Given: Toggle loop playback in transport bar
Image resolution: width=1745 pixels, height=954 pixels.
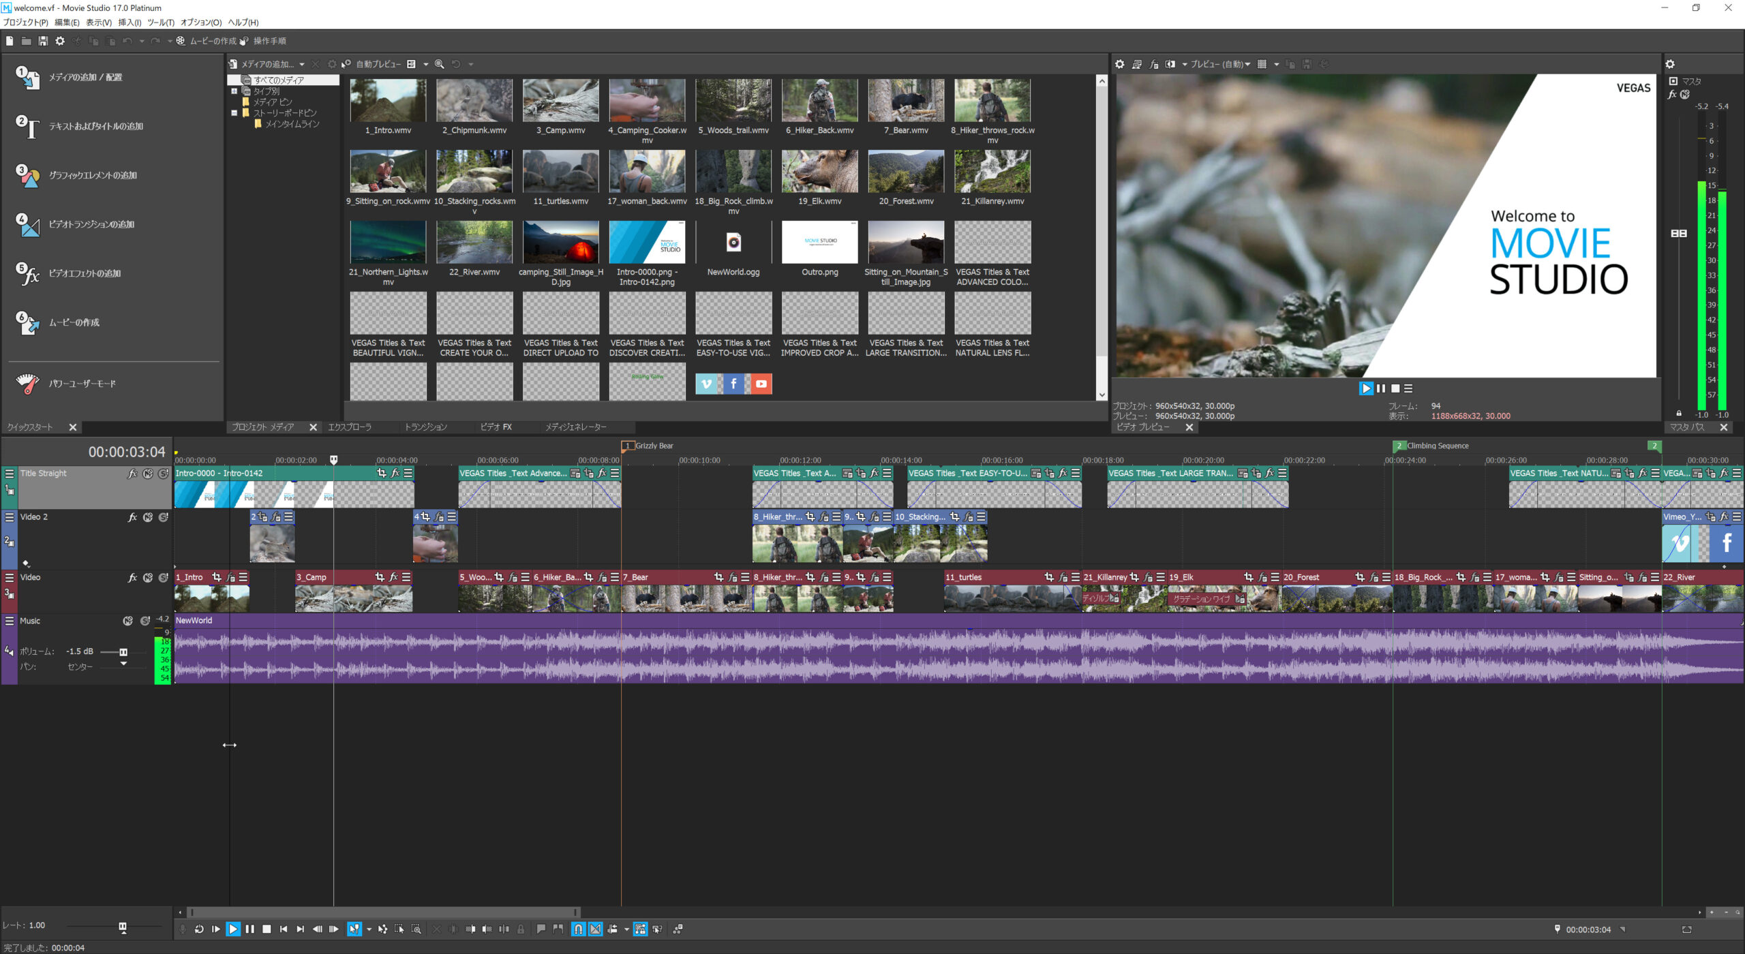Looking at the screenshot, I should pos(199,929).
